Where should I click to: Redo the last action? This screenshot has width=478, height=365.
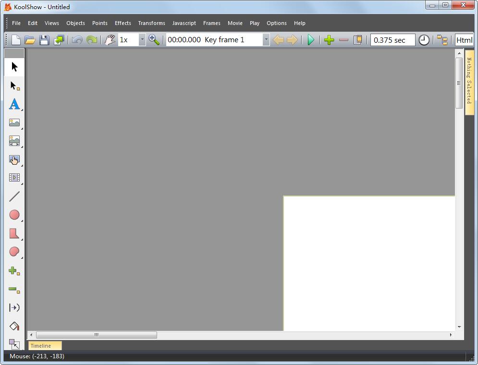(92, 40)
